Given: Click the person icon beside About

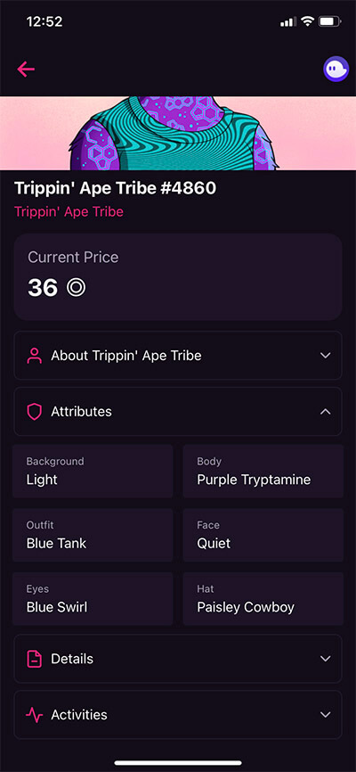Looking at the screenshot, I should 34,356.
